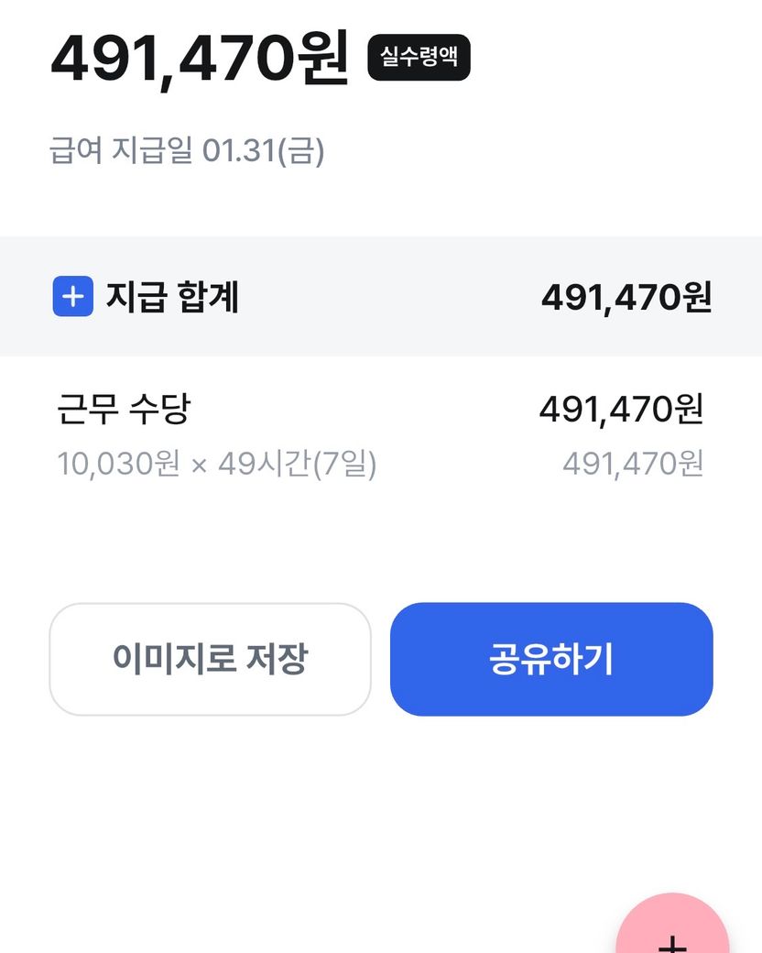Click the (7일) days count

coord(344,465)
